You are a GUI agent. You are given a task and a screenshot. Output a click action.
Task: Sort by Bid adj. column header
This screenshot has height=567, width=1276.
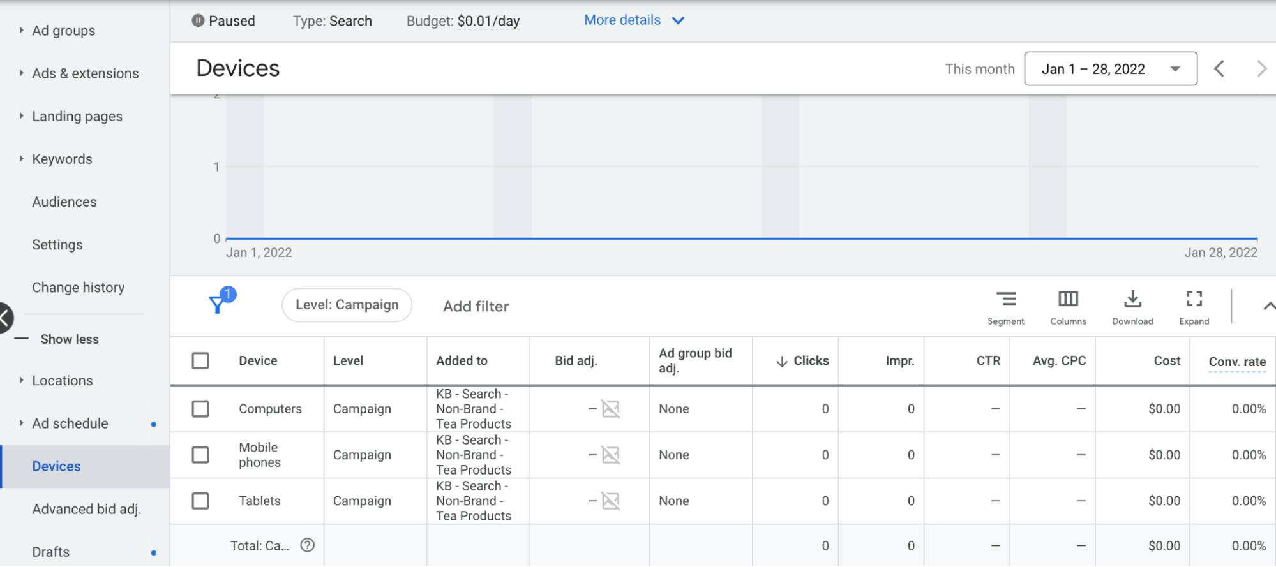(576, 360)
